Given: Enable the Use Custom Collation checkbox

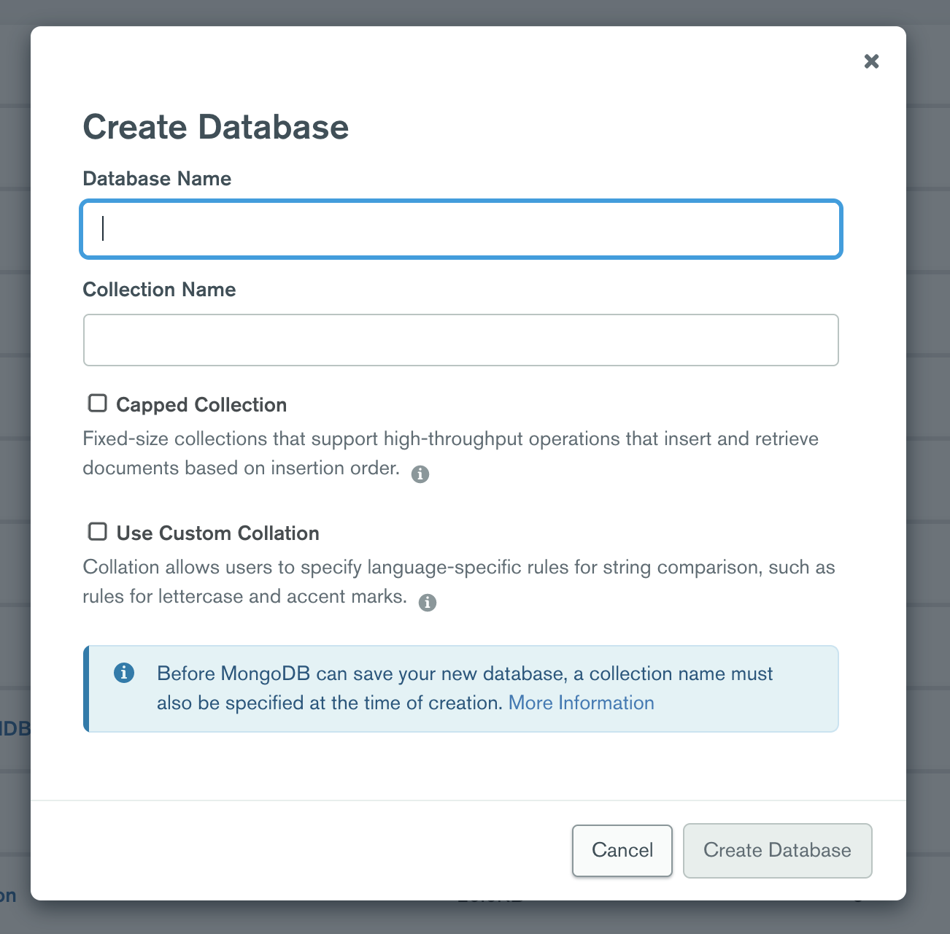Looking at the screenshot, I should (97, 531).
